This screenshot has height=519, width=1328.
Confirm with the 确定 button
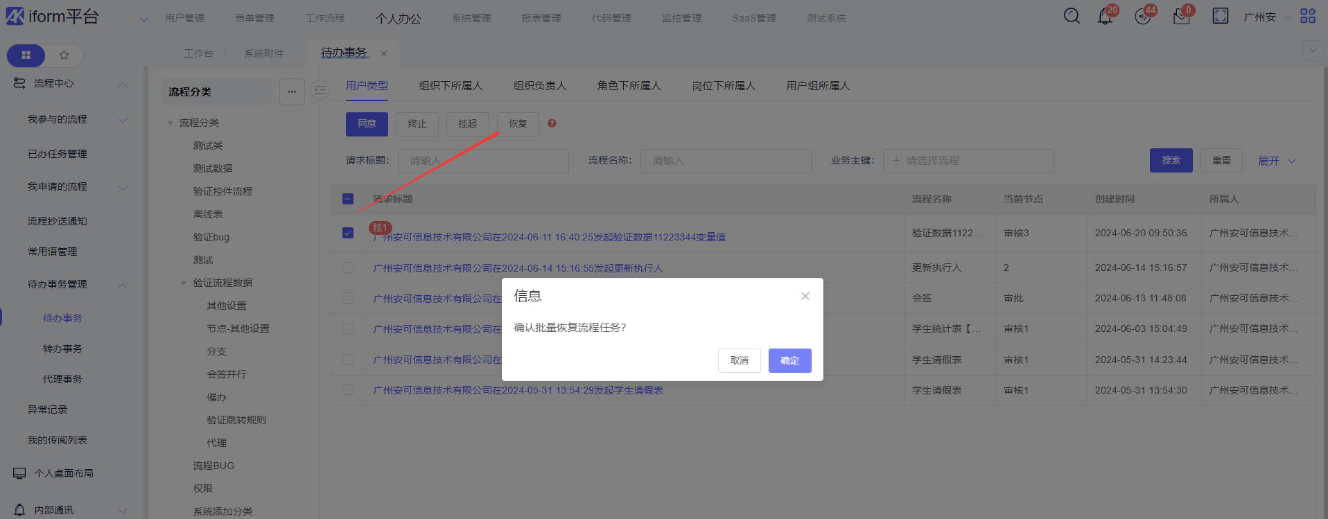tap(789, 360)
